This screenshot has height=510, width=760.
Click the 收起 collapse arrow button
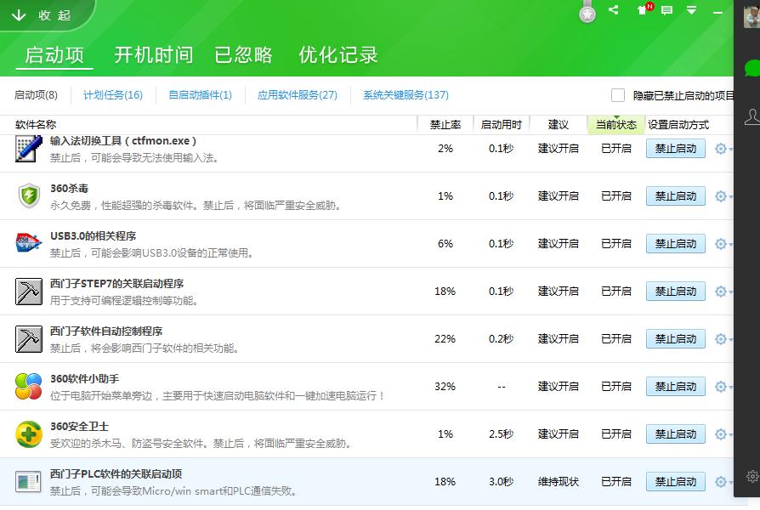[x=41, y=15]
